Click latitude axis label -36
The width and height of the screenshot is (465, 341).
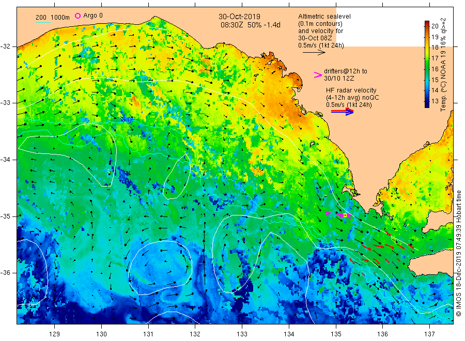[5, 273]
